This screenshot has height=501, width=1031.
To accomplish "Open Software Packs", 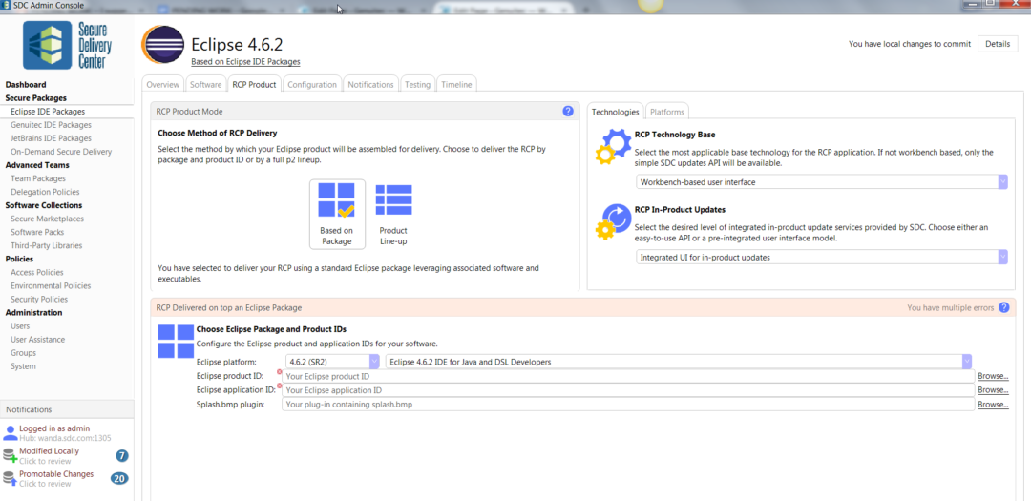I will (x=37, y=232).
